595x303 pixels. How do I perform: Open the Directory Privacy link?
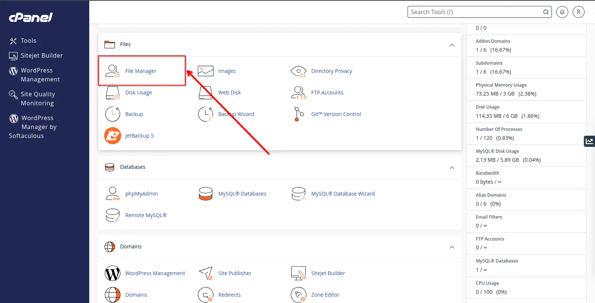tap(332, 71)
